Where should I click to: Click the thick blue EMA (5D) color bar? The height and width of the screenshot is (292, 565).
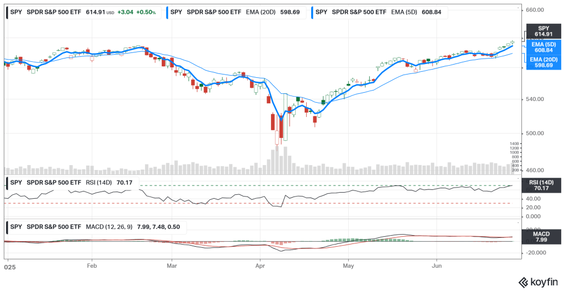click(x=312, y=12)
